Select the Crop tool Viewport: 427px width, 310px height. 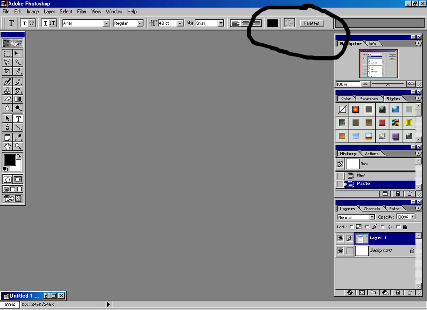[8, 71]
